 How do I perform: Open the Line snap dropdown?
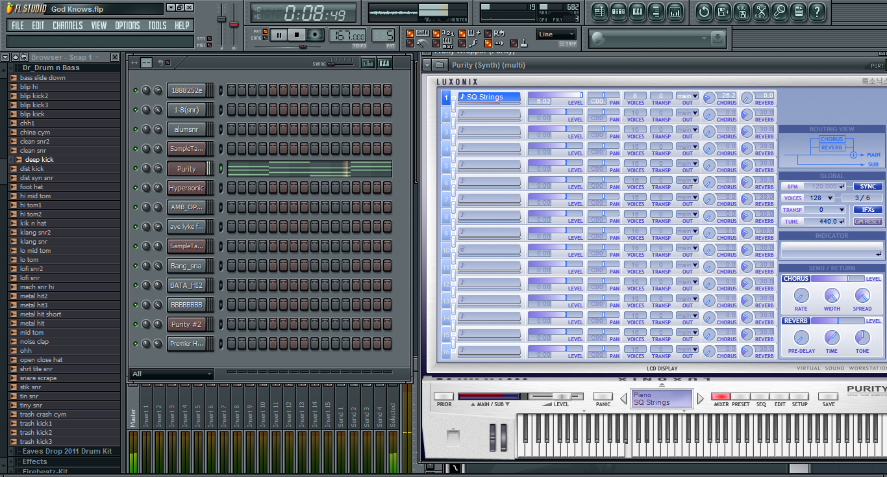pos(556,34)
